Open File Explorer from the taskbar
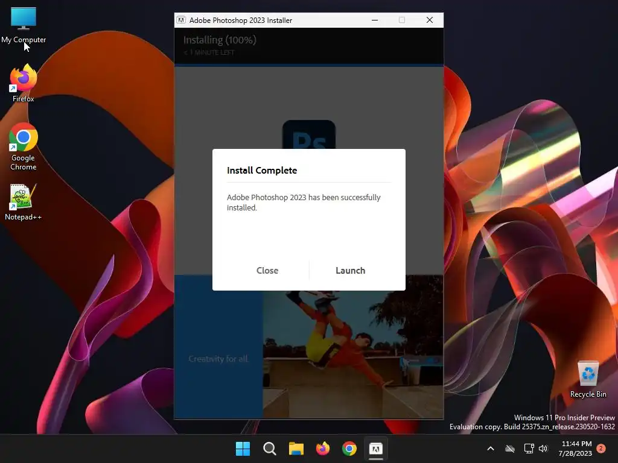The image size is (618, 463). tap(296, 449)
